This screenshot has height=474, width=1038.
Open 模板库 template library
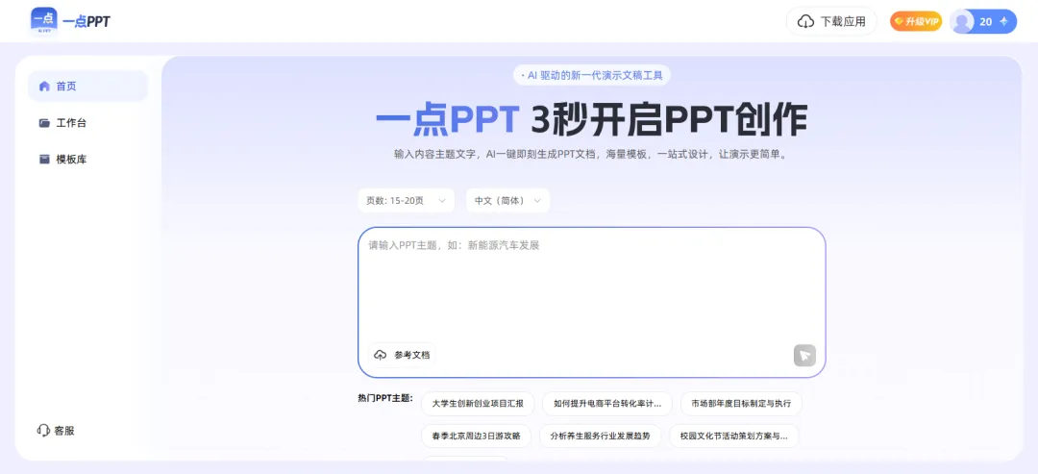[x=87, y=159]
